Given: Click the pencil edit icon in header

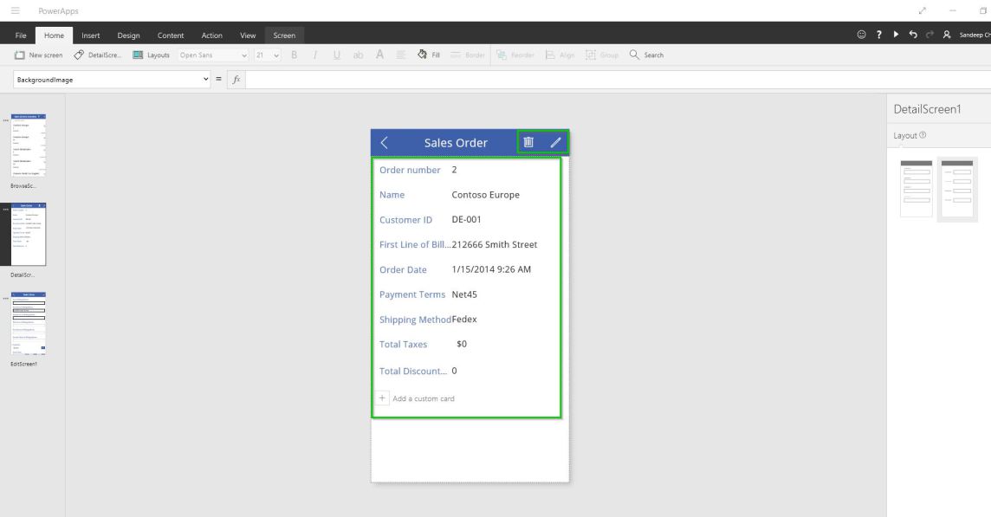Looking at the screenshot, I should (x=555, y=142).
